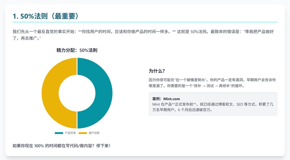Click the heading 1. 50%法则（最重要）
Viewport: 290px width, 160px height.
pos(46,16)
